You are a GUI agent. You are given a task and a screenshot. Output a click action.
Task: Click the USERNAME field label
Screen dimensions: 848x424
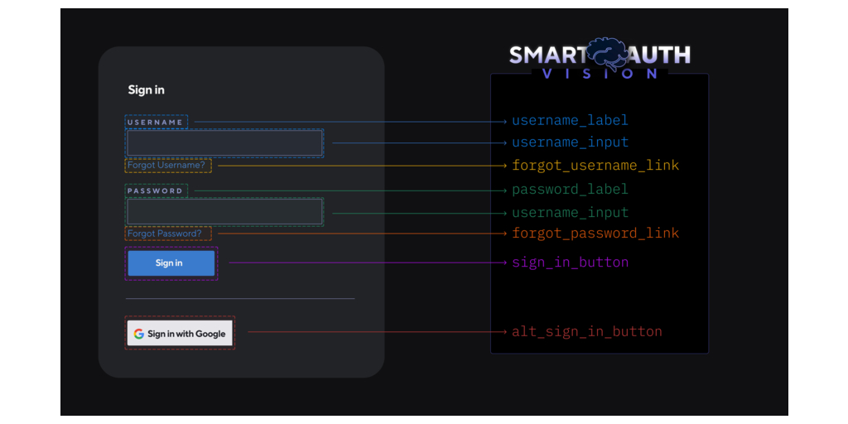(155, 123)
